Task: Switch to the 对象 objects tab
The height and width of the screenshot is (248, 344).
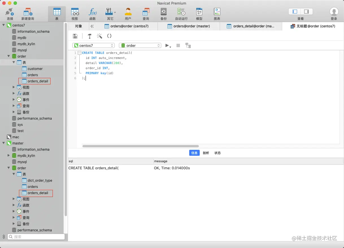Action: (x=79, y=26)
